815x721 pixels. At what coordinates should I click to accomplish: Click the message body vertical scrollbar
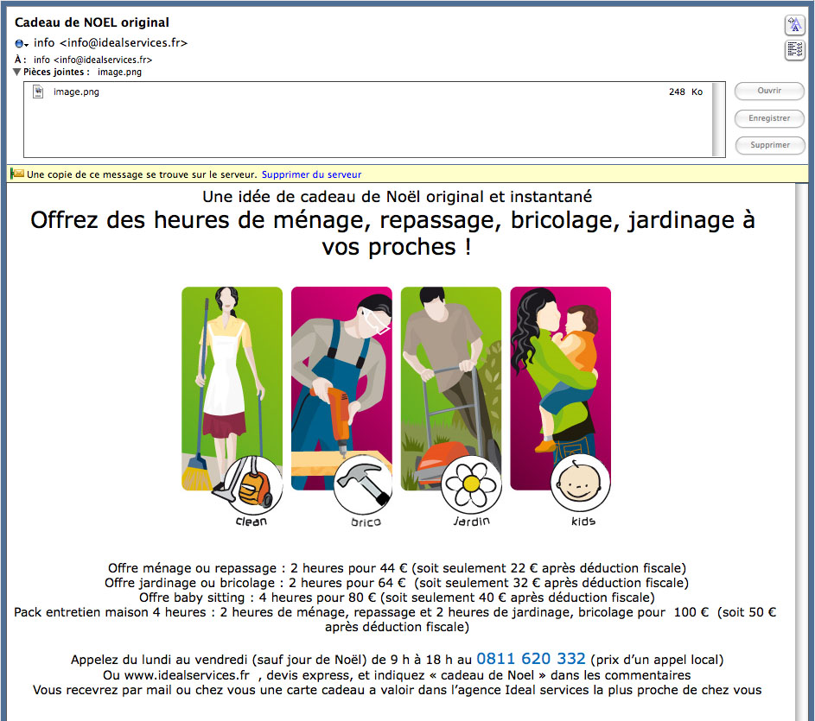801,452
